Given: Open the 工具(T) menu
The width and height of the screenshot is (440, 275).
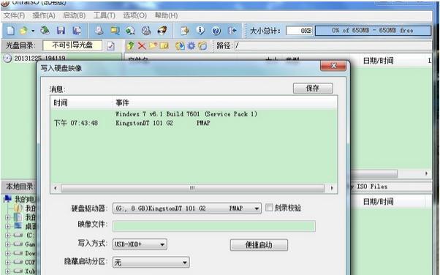Looking at the screenshot, I should pos(105,15).
